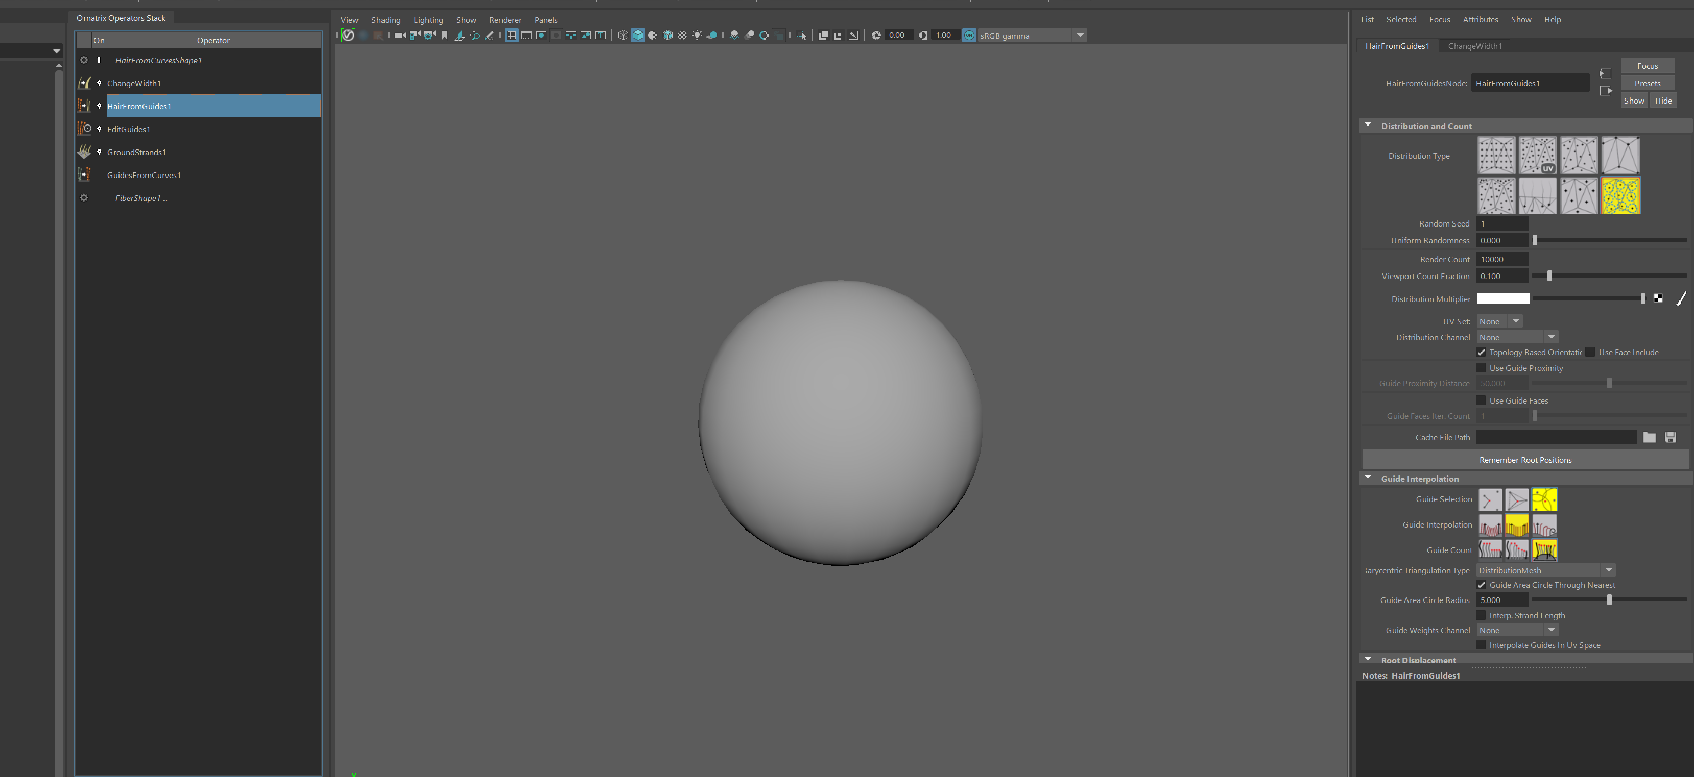
Task: Click the Guide Area Circle Radius slider
Action: tap(1609, 600)
